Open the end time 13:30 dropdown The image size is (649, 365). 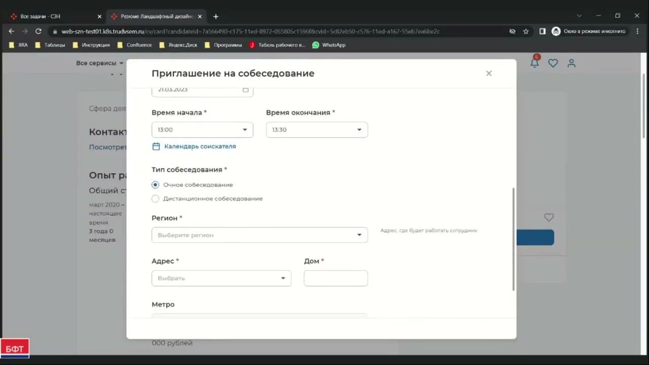317,130
